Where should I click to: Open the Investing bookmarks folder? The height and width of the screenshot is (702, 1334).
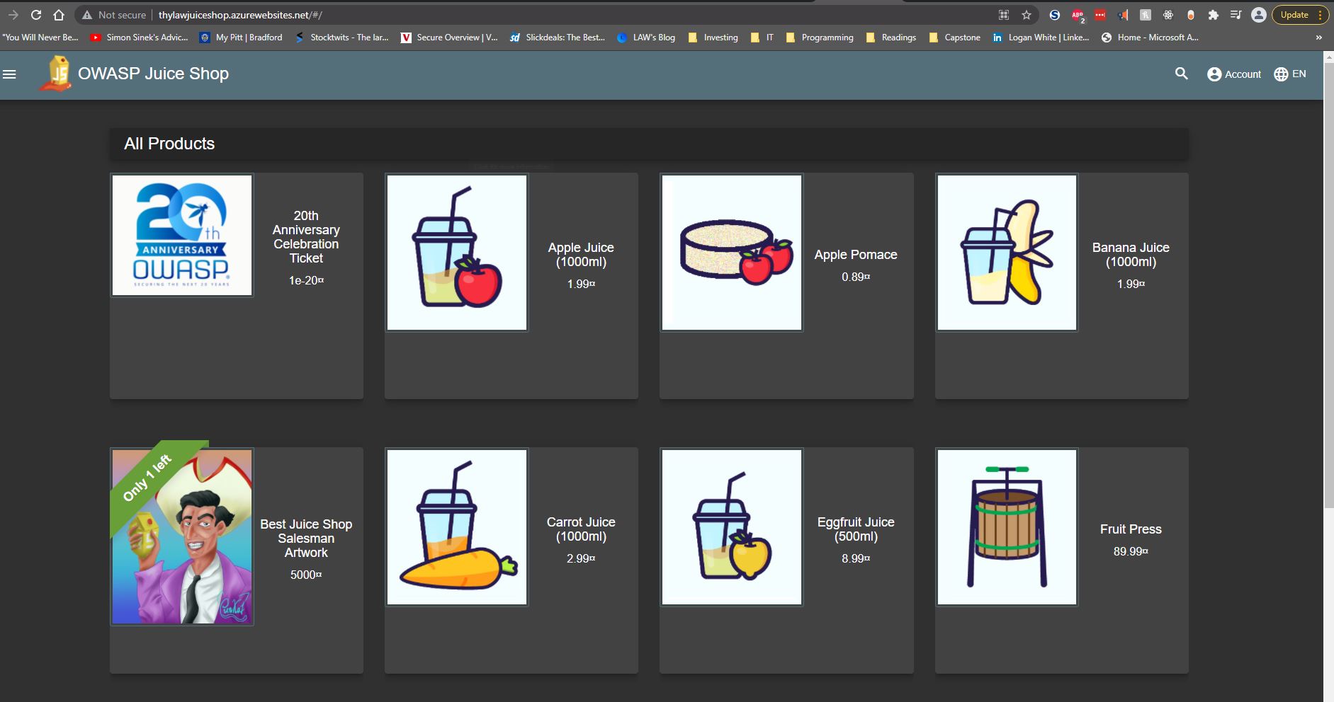pyautogui.click(x=713, y=38)
